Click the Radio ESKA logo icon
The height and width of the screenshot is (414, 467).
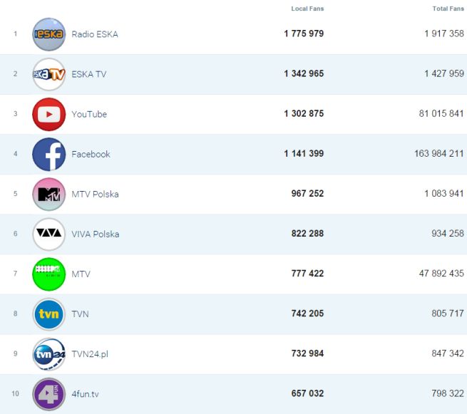tap(48, 34)
